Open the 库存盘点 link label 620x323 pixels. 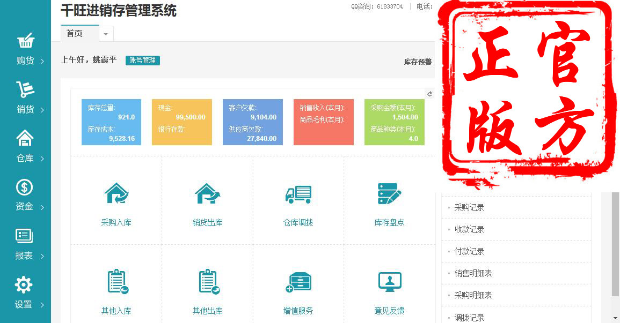coord(390,222)
